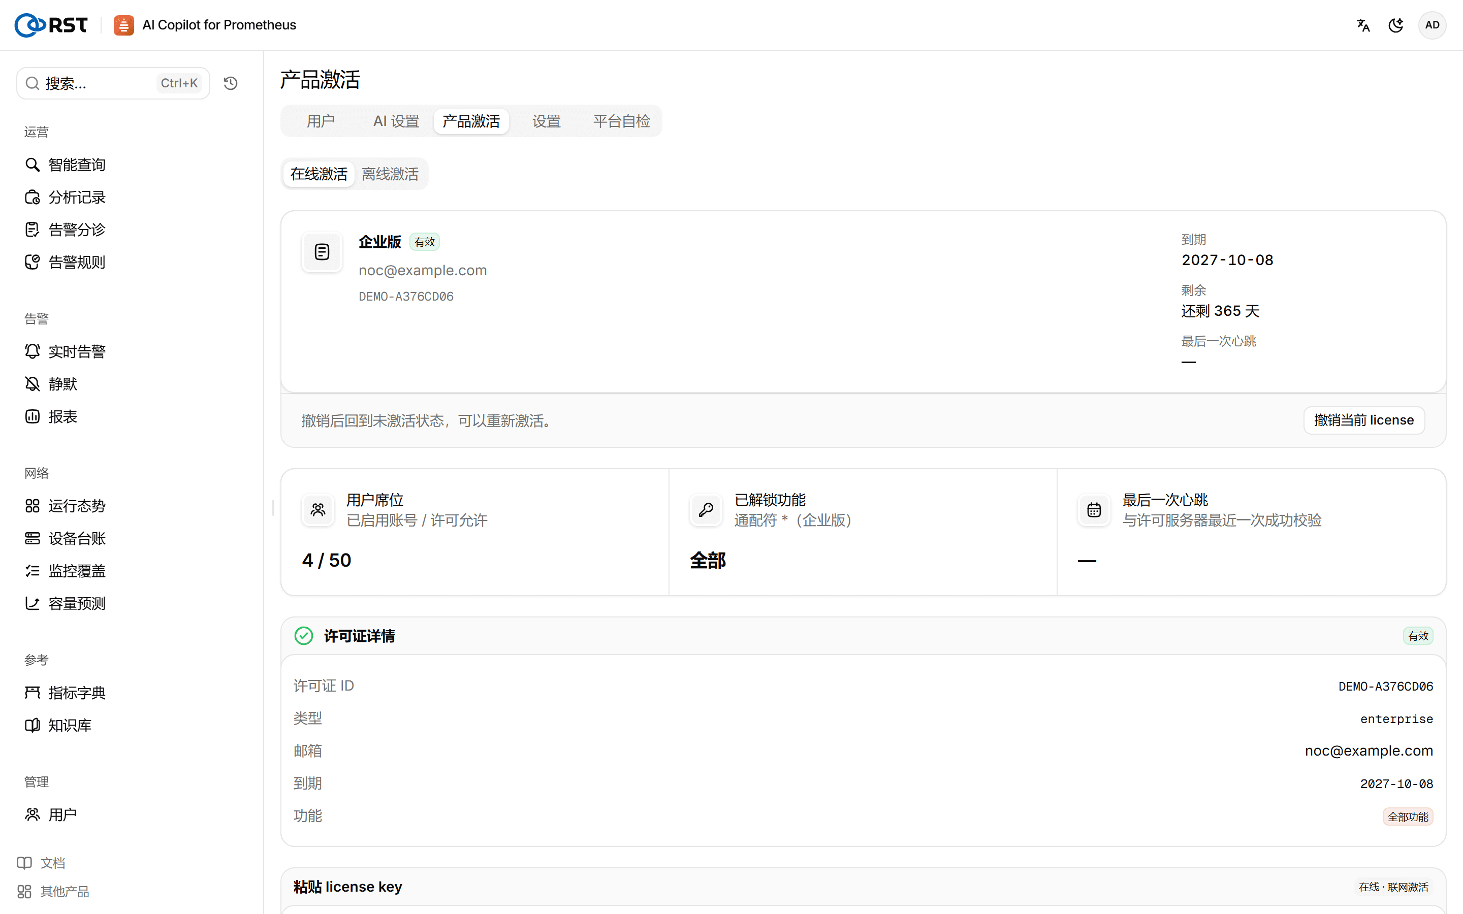Click the 已解锁功能 key icon

pos(706,510)
